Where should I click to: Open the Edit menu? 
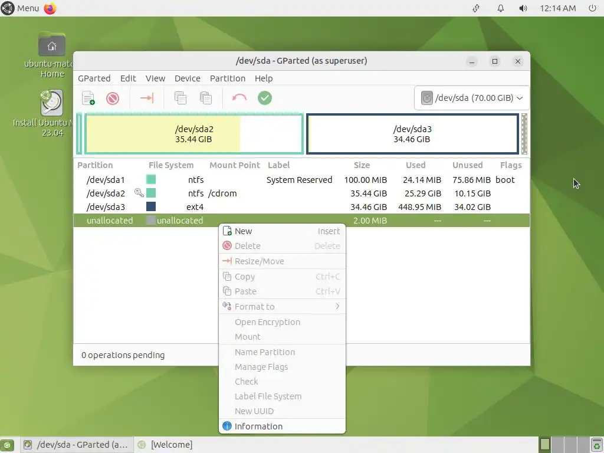[x=128, y=78]
